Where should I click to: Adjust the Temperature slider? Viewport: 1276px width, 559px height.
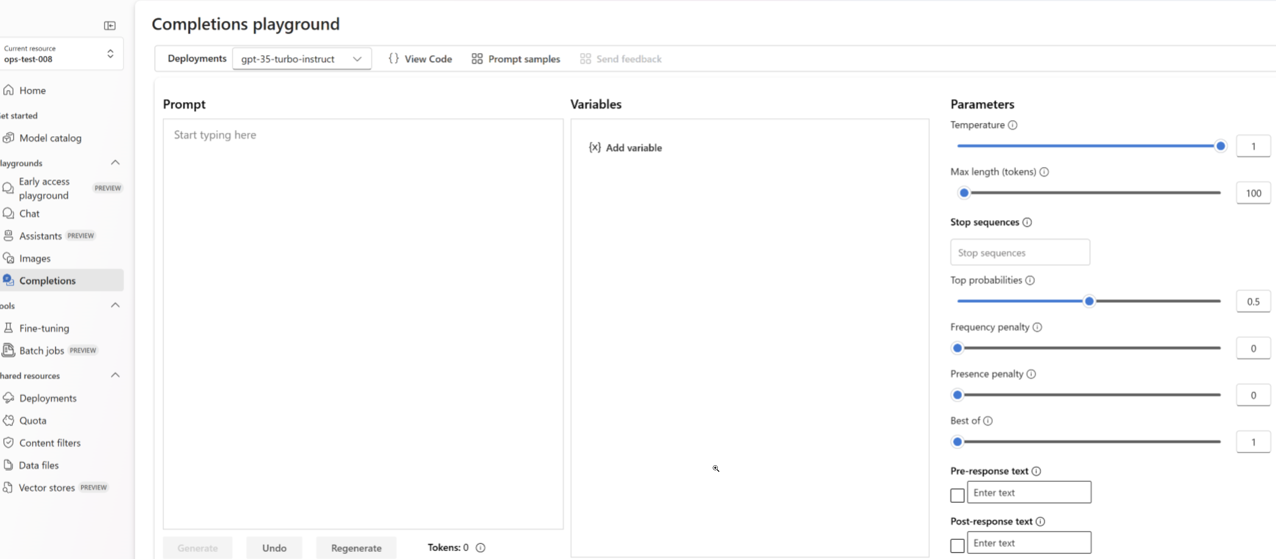[1220, 145]
